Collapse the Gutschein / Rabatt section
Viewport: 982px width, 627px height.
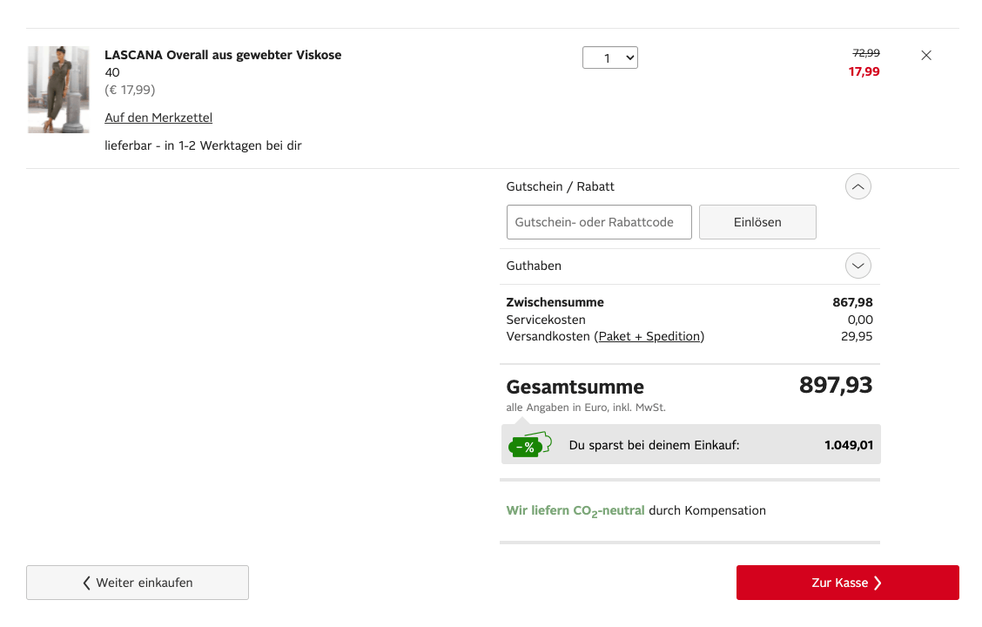pyautogui.click(x=858, y=186)
